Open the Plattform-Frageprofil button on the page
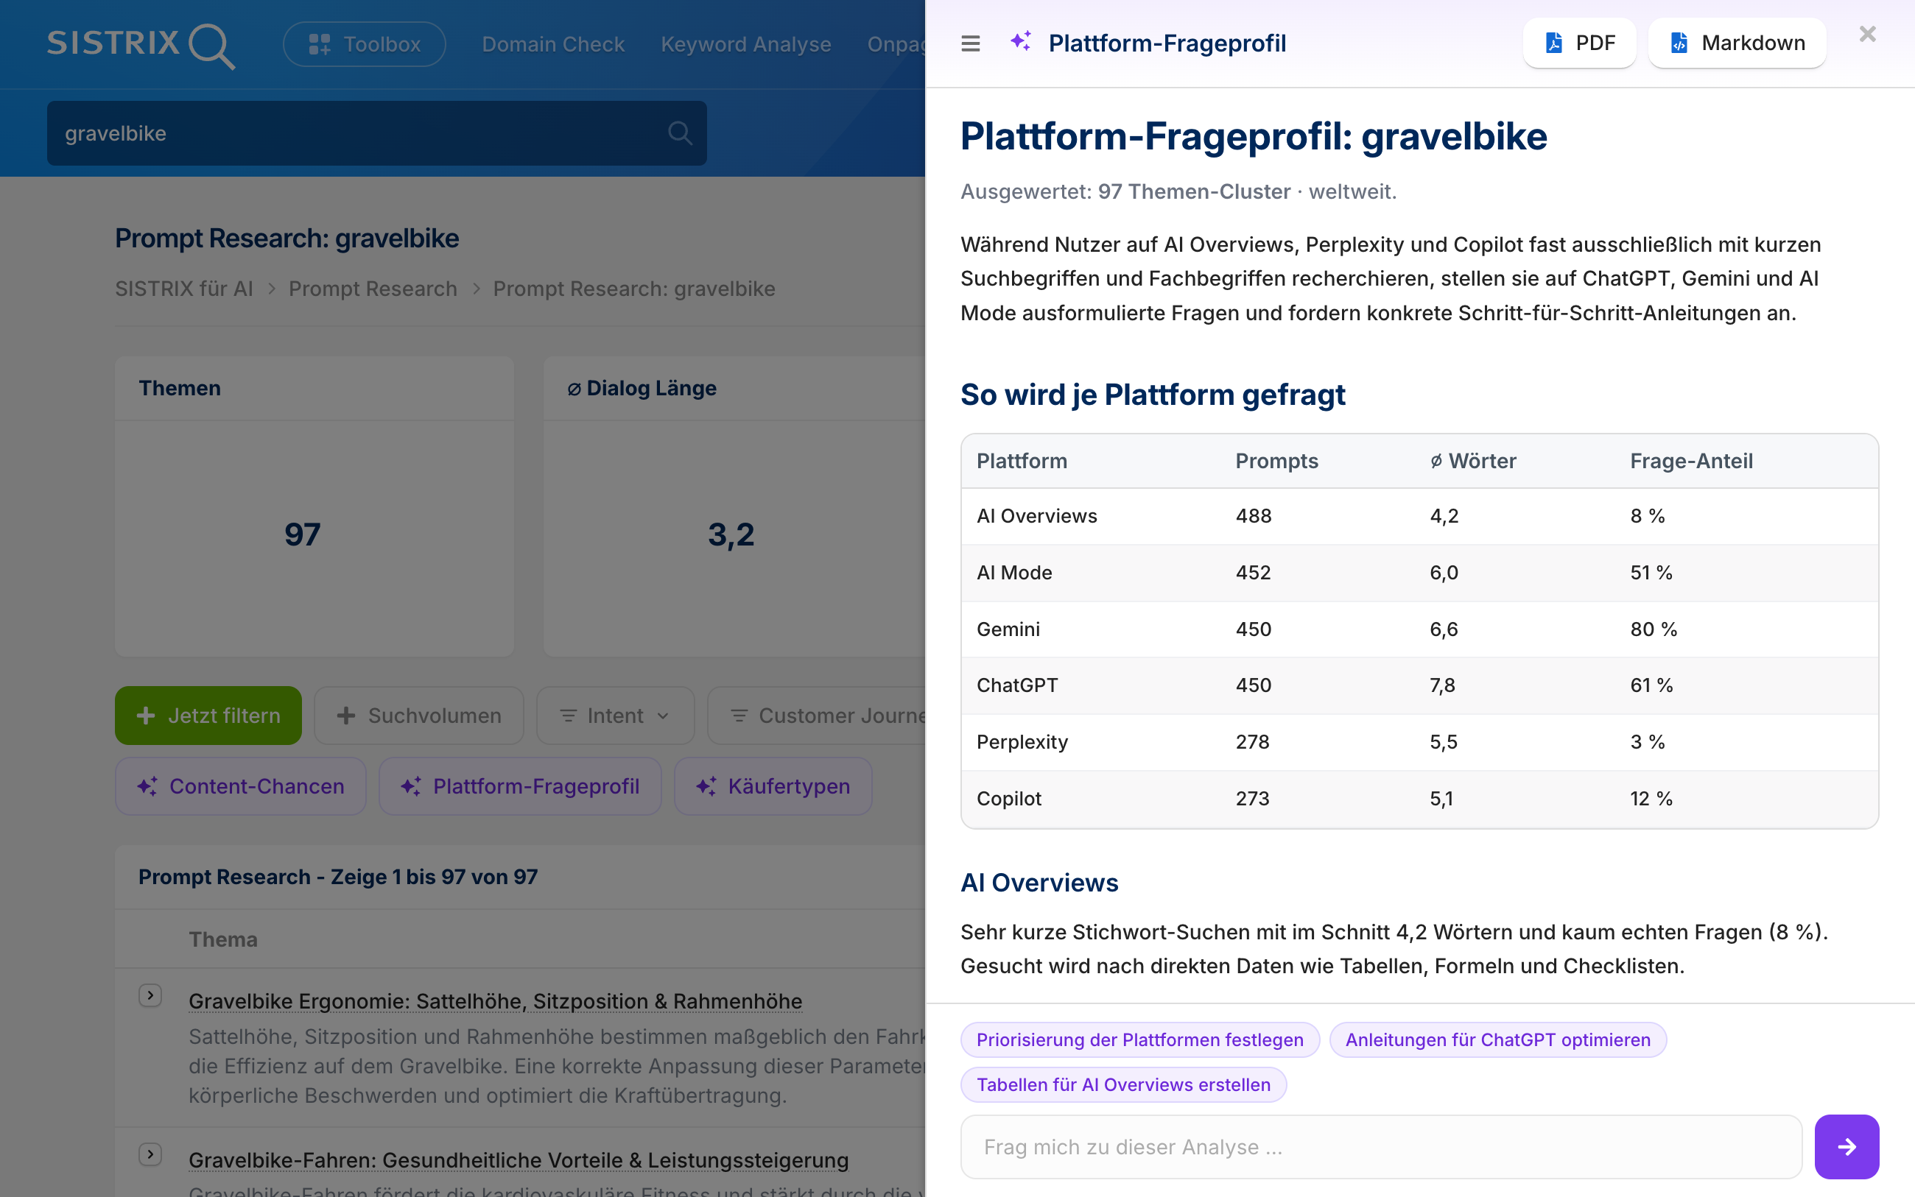1915x1197 pixels. click(520, 786)
